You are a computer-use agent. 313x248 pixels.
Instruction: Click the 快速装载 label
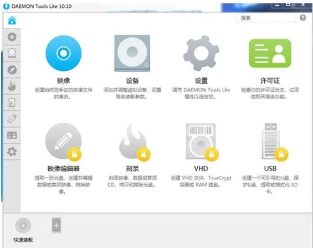pos(23,240)
